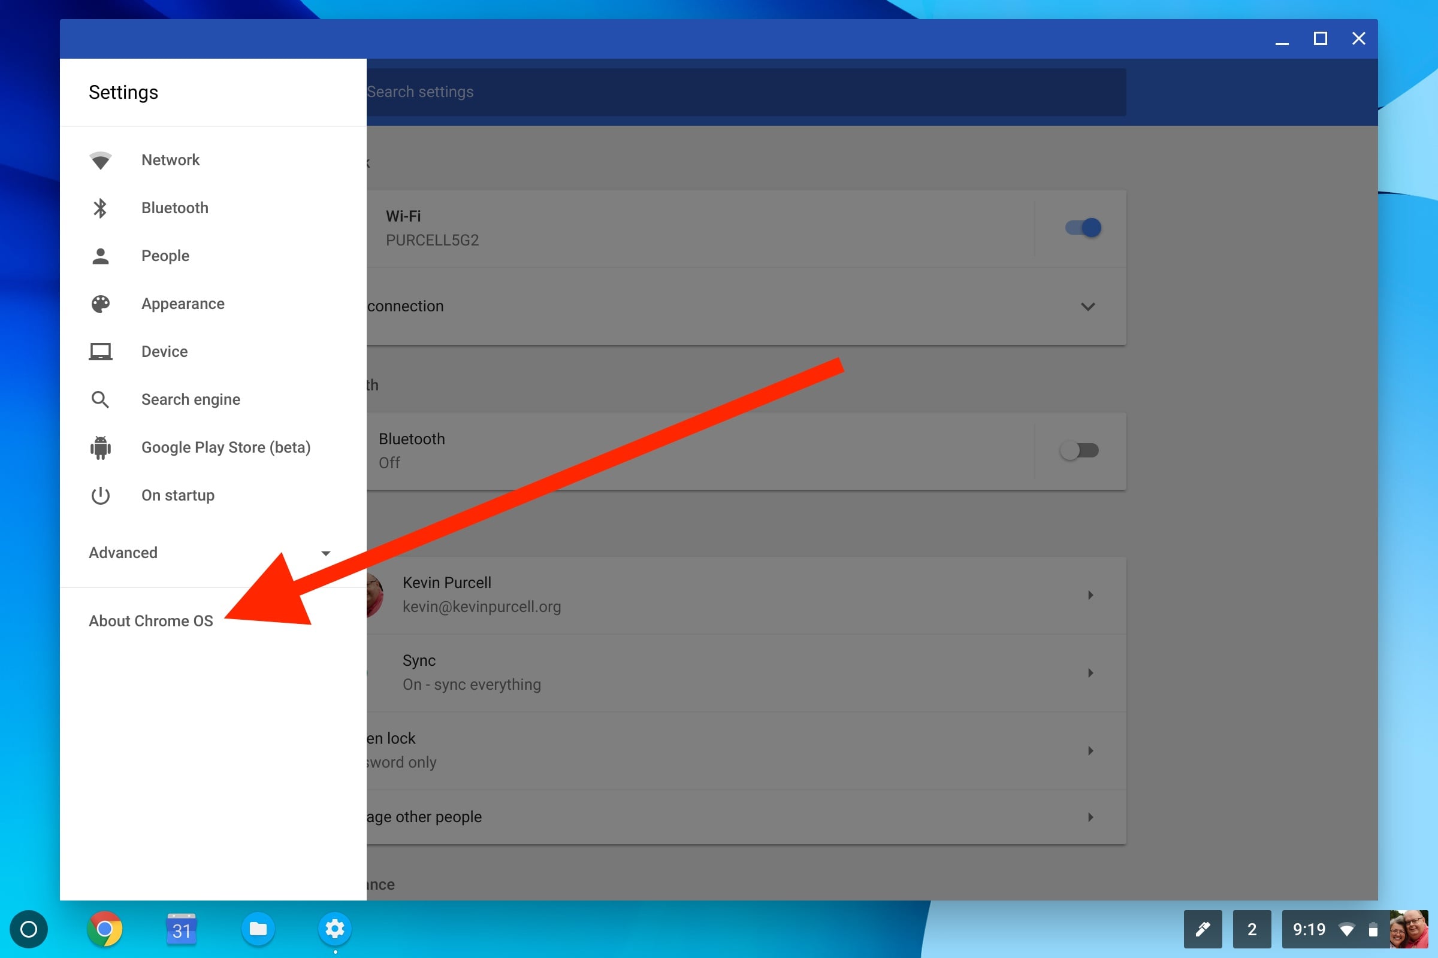Viewport: 1438px width, 958px height.
Task: Open Chrome from the shelf
Action: [105, 929]
